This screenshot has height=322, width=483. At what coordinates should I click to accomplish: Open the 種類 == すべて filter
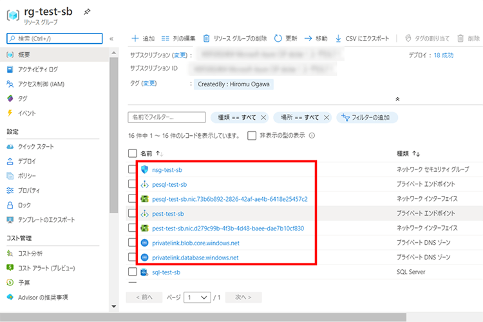(x=236, y=117)
